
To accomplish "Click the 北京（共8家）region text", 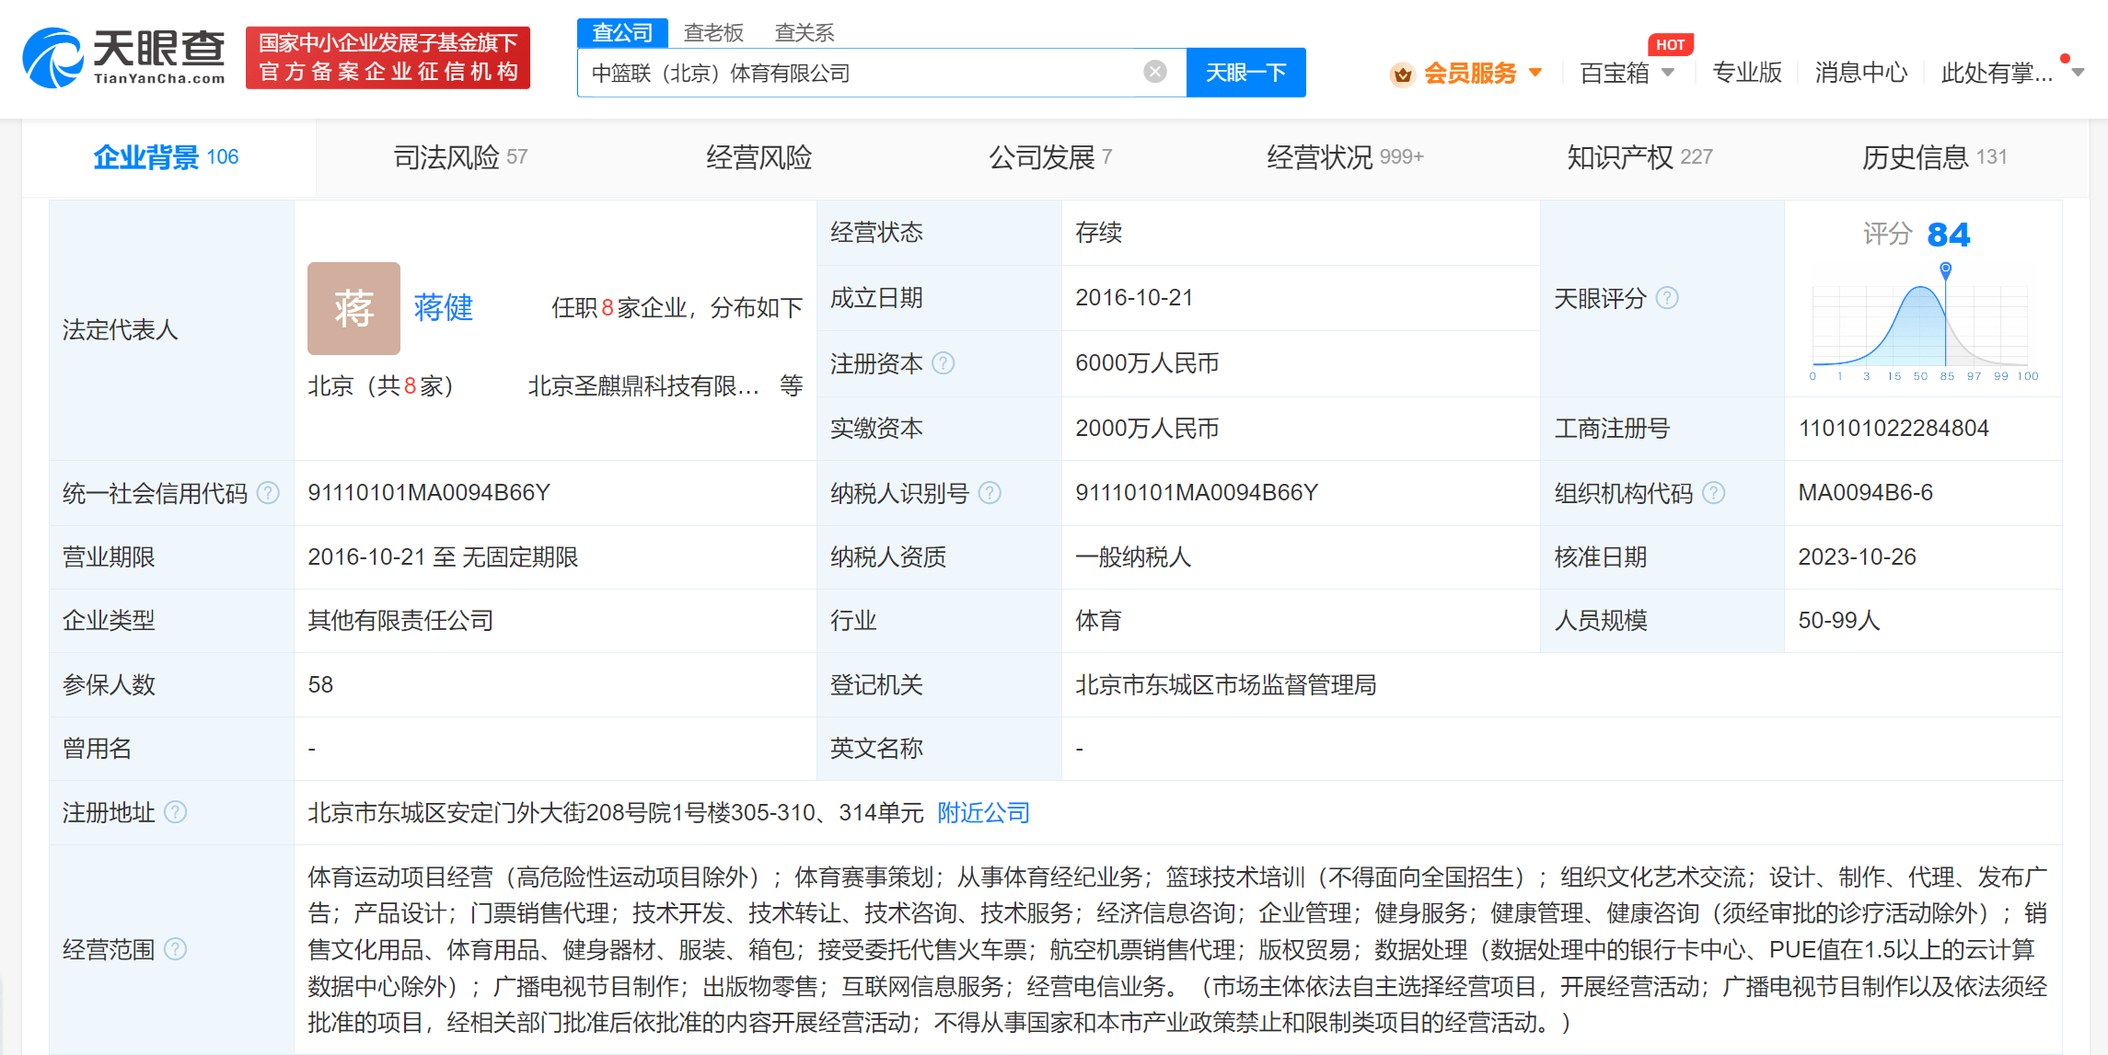I will coord(382,386).
